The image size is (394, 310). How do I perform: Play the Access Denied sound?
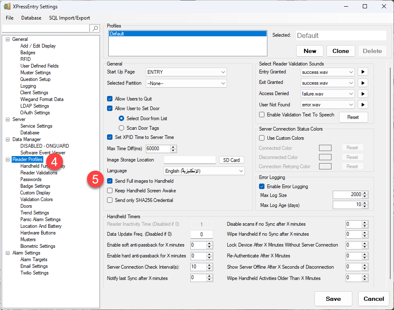(363, 93)
